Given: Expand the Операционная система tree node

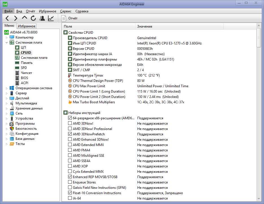Looking at the screenshot, I should click(7, 88).
